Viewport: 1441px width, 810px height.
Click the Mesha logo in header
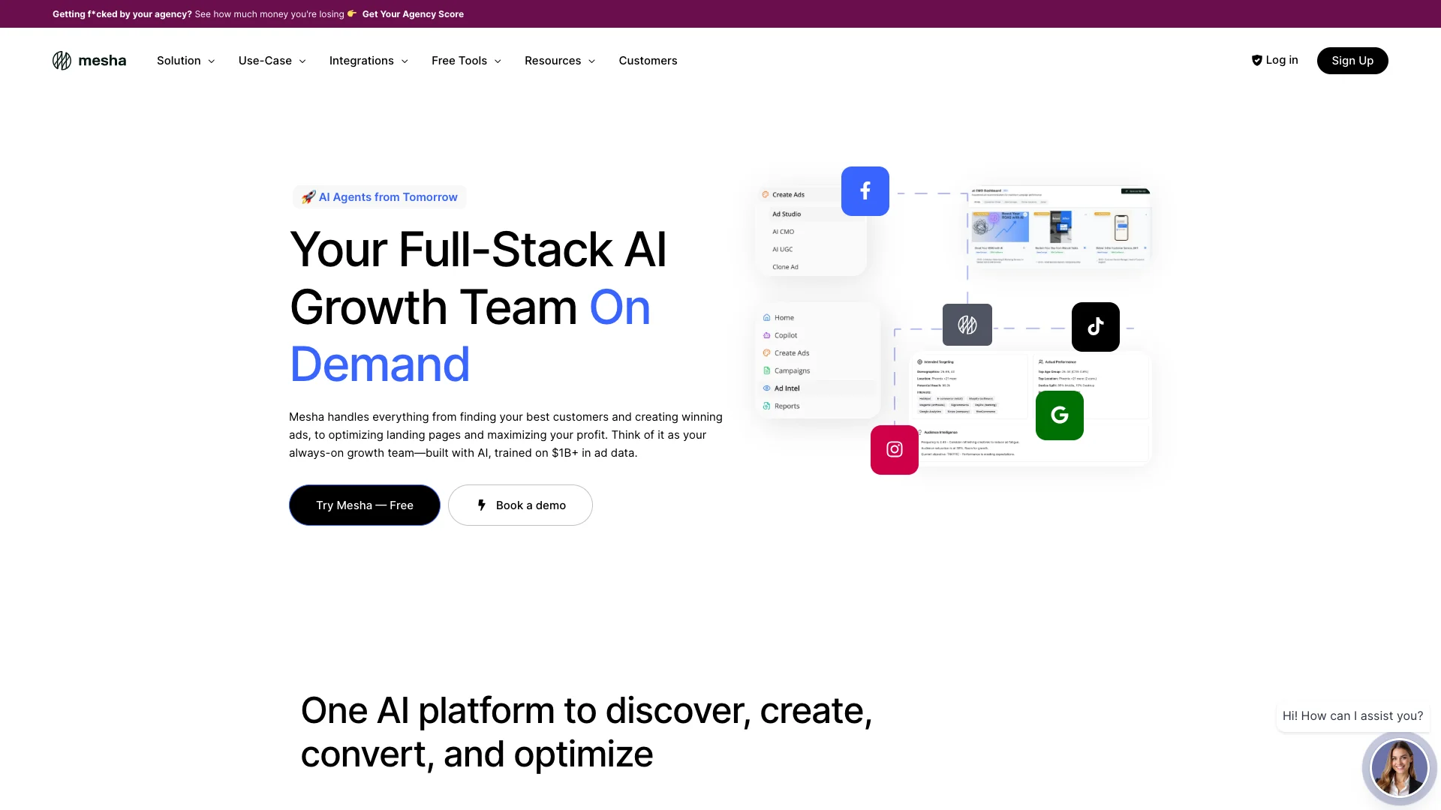point(89,61)
